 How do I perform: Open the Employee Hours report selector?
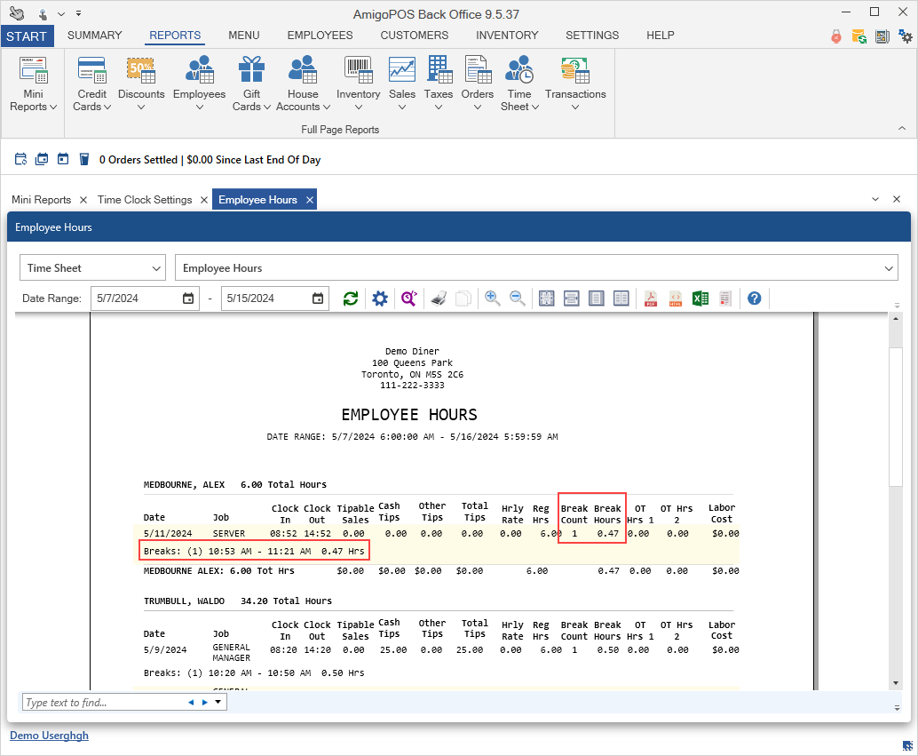coord(537,268)
